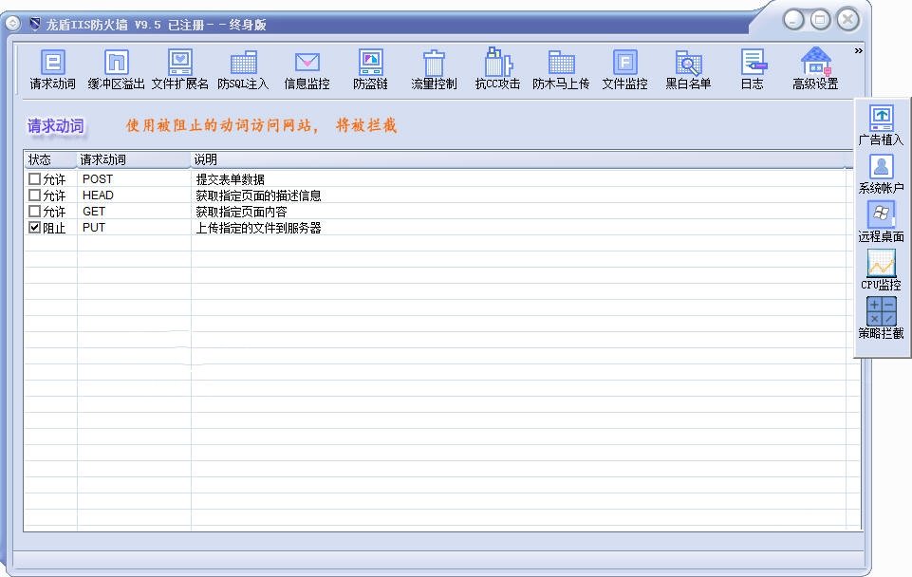This screenshot has width=912, height=577.
Task: Expand the toolbar overflow chevron »
Action: (859, 51)
